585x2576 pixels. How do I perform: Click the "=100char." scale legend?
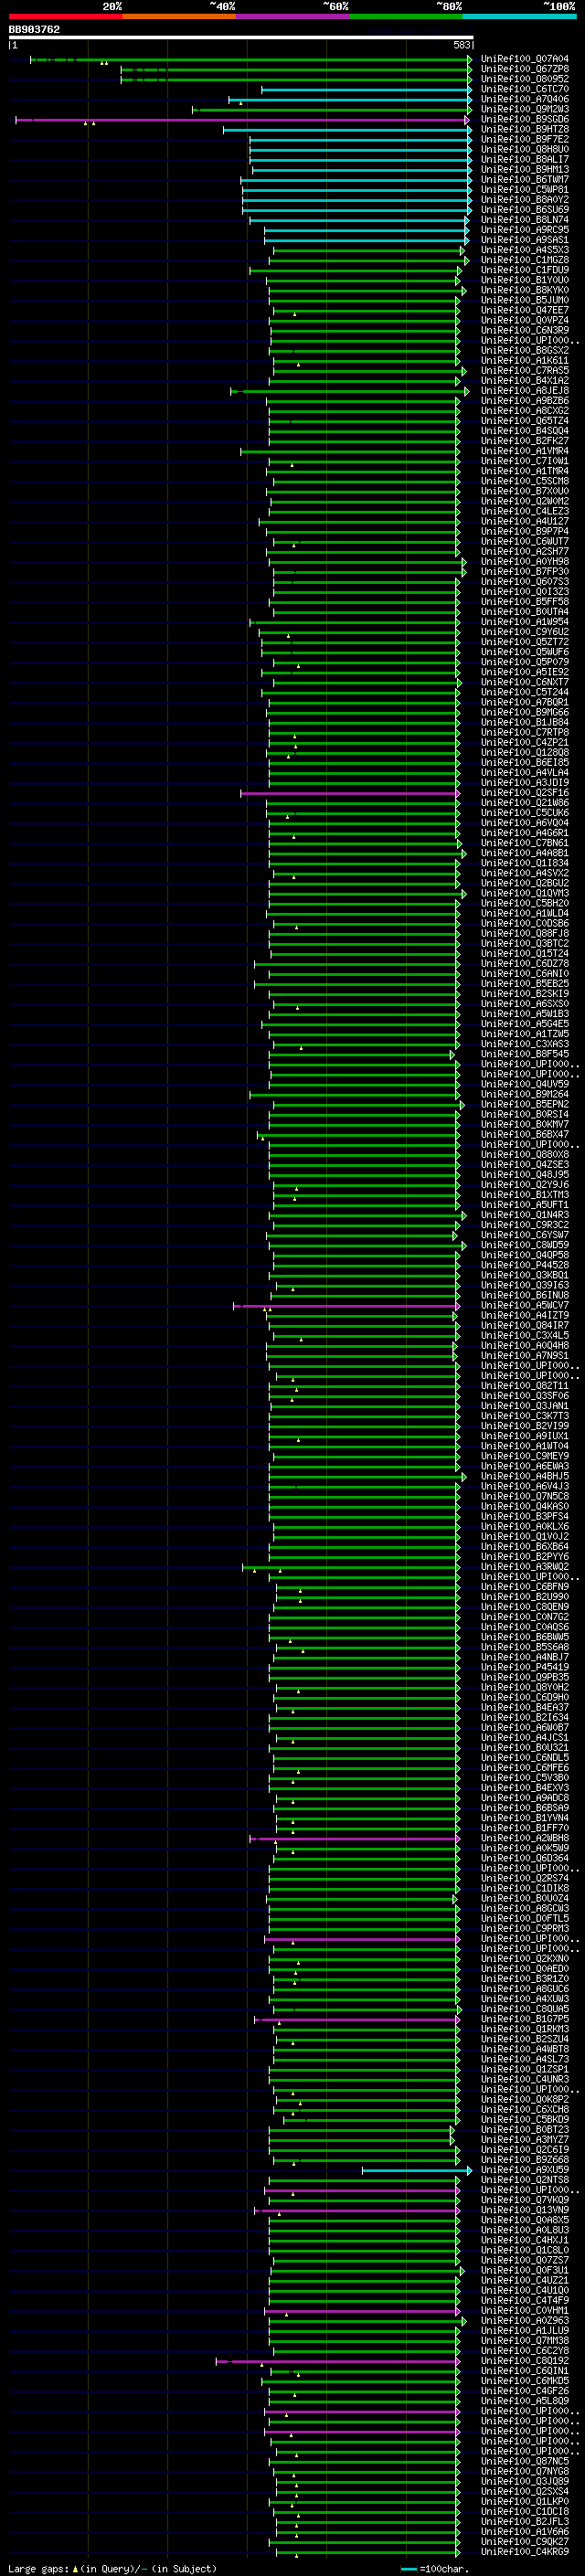[x=434, y=2568]
